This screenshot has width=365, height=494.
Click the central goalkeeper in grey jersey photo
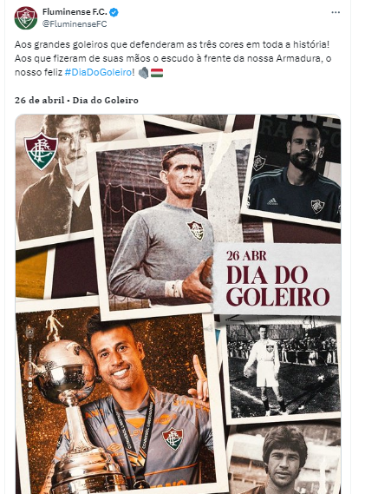tap(155, 225)
